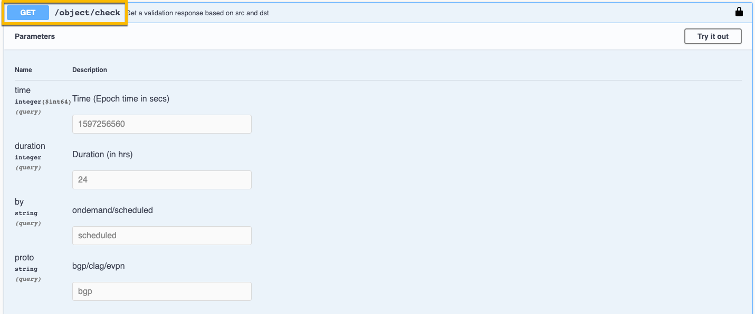Select the duration parameter name
Image resolution: width=755 pixels, height=314 pixels.
point(30,146)
